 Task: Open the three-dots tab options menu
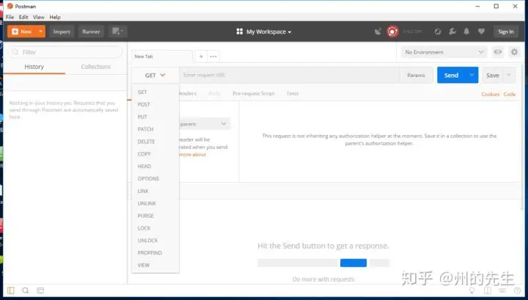[x=213, y=56]
